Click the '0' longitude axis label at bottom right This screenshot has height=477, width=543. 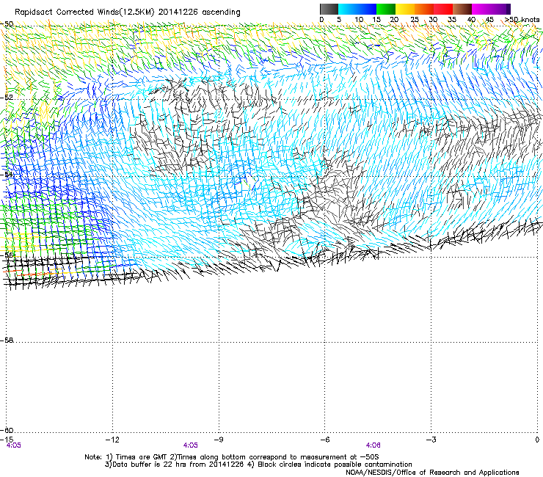click(x=537, y=440)
